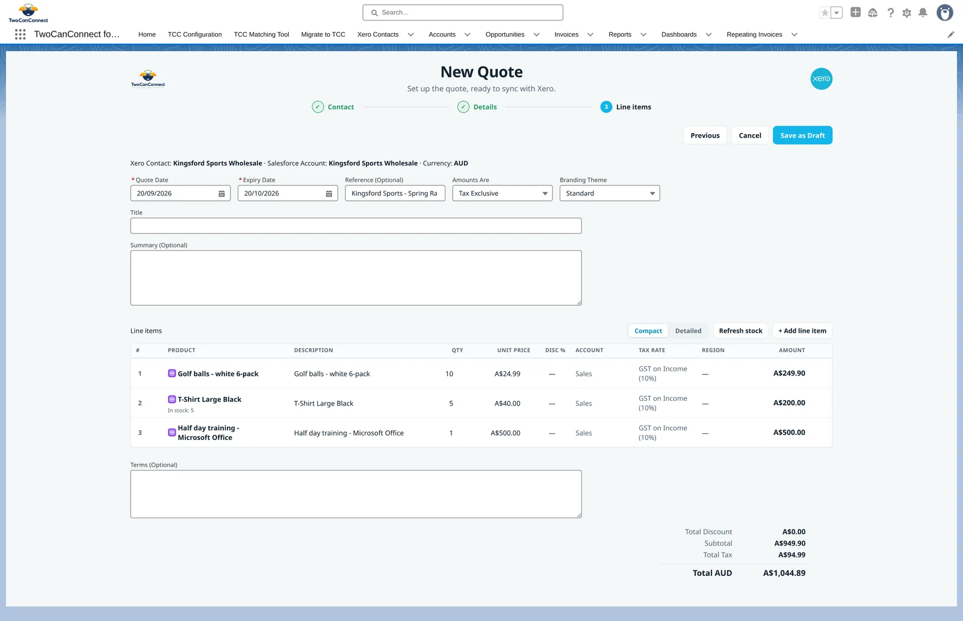The image size is (963, 621).
Task: Click the Cancel button
Action: (x=750, y=135)
